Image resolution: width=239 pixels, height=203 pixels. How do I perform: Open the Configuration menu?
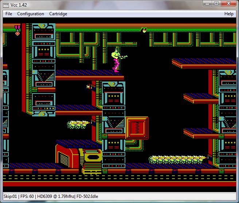pyautogui.click(x=31, y=14)
